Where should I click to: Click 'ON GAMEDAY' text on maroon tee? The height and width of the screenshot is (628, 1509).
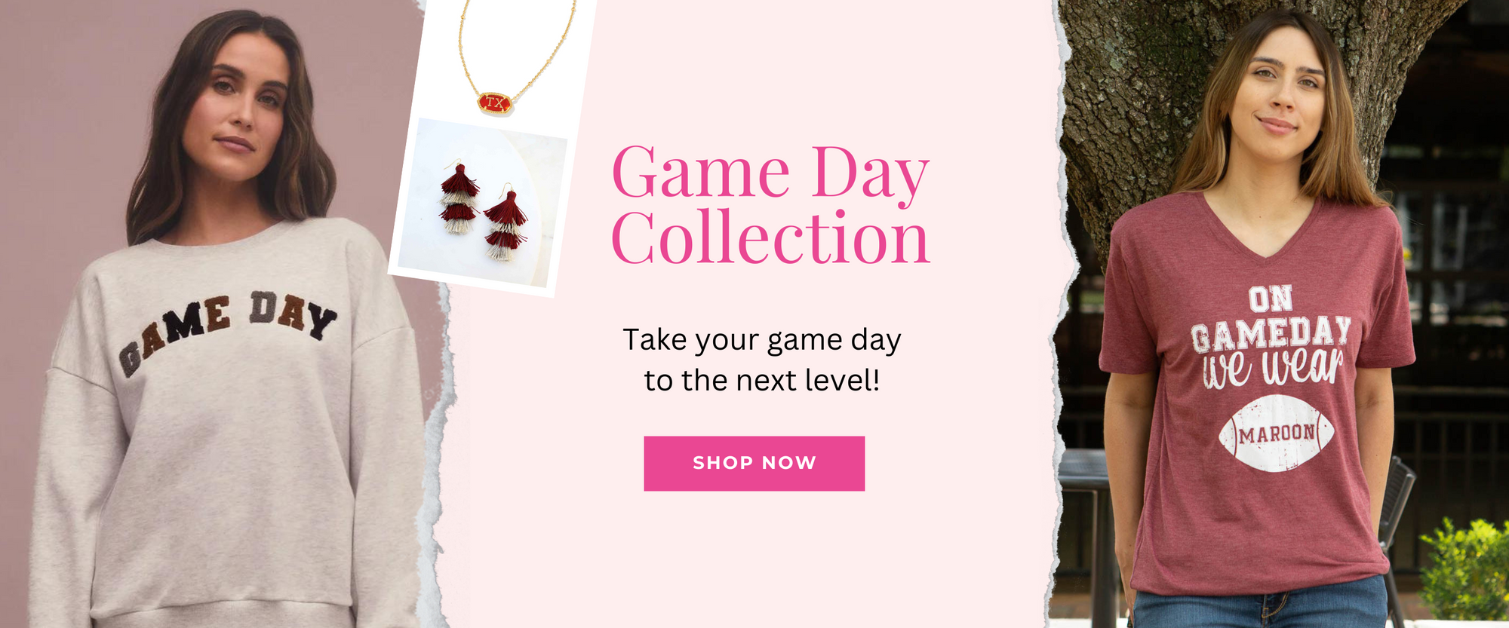tap(1271, 320)
